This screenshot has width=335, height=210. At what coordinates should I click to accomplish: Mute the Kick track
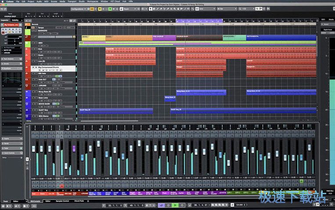click(x=33, y=49)
